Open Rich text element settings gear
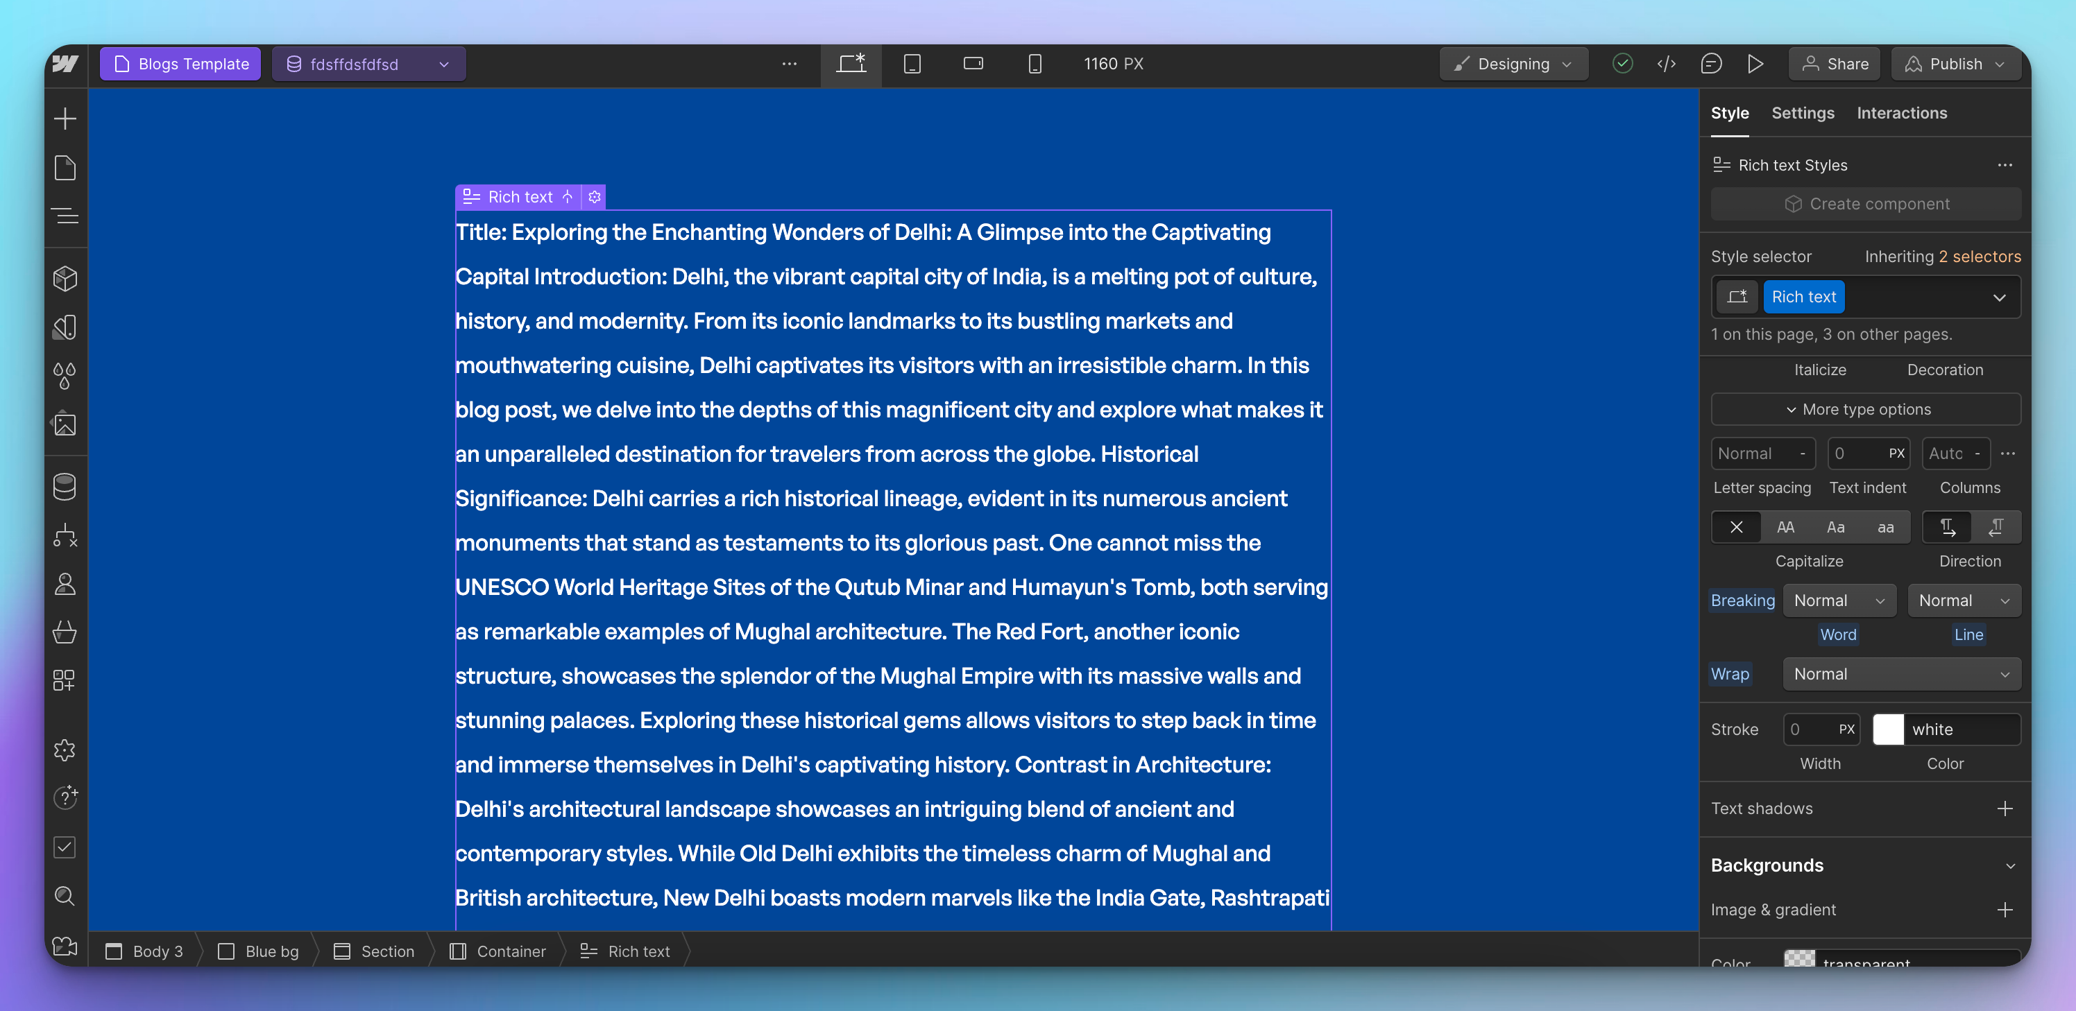 point(595,196)
